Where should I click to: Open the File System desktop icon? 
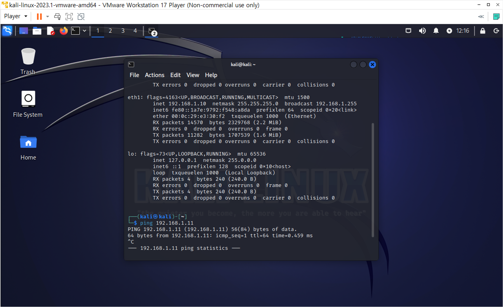28,104
